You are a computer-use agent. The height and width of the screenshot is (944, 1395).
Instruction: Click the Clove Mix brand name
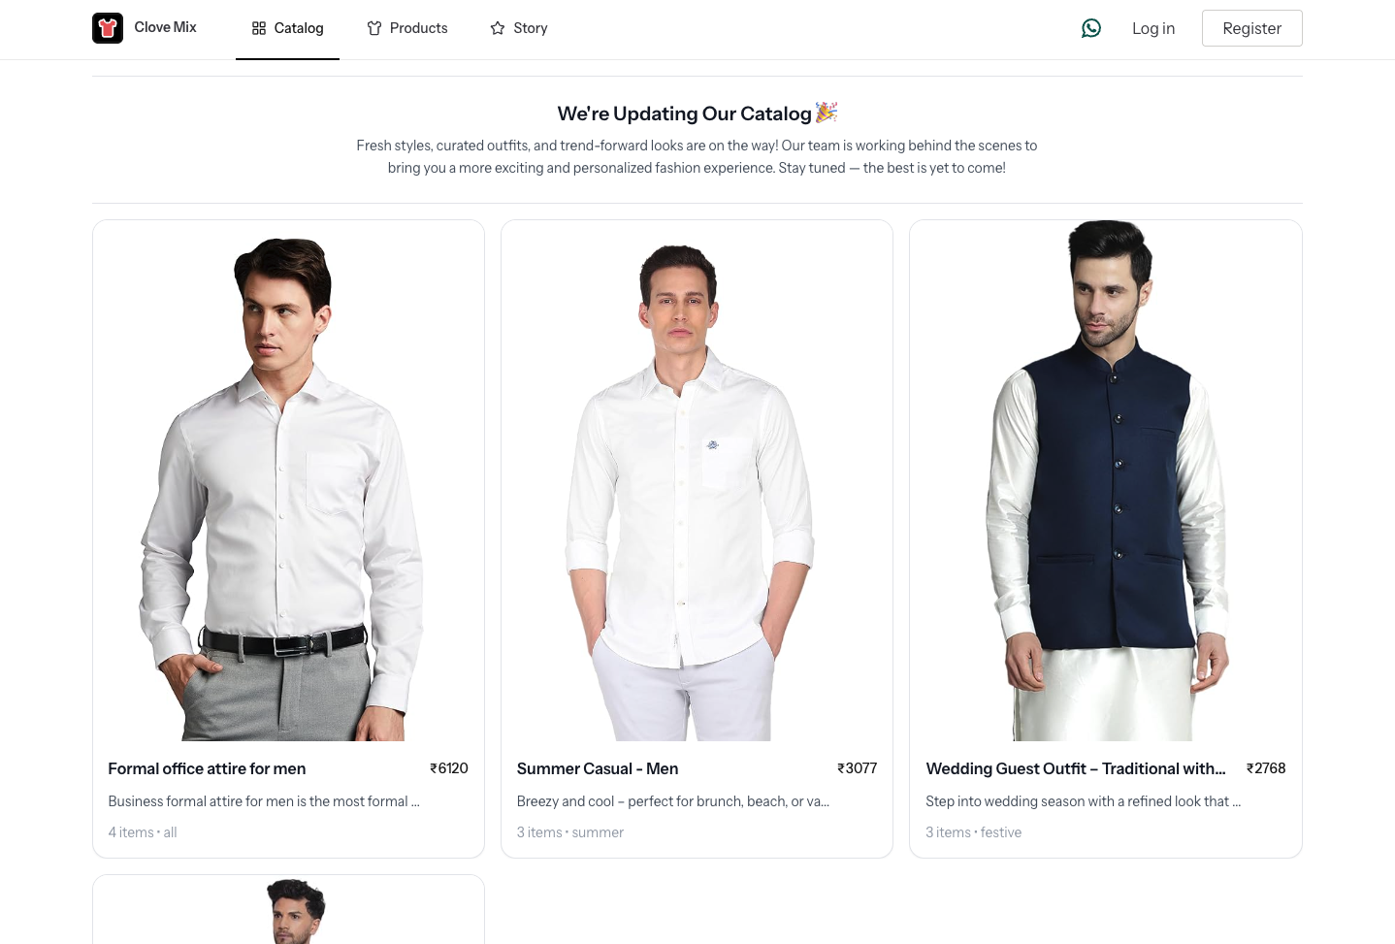coord(165,27)
